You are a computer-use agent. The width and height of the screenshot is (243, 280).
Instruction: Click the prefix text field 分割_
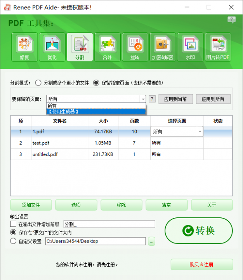coord(109,224)
